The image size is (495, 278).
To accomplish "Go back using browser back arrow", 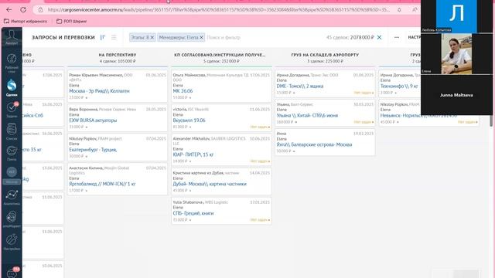I will [x=9, y=10].
